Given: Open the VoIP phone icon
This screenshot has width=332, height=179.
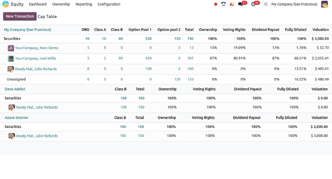Looking at the screenshot, I should point(223,4).
